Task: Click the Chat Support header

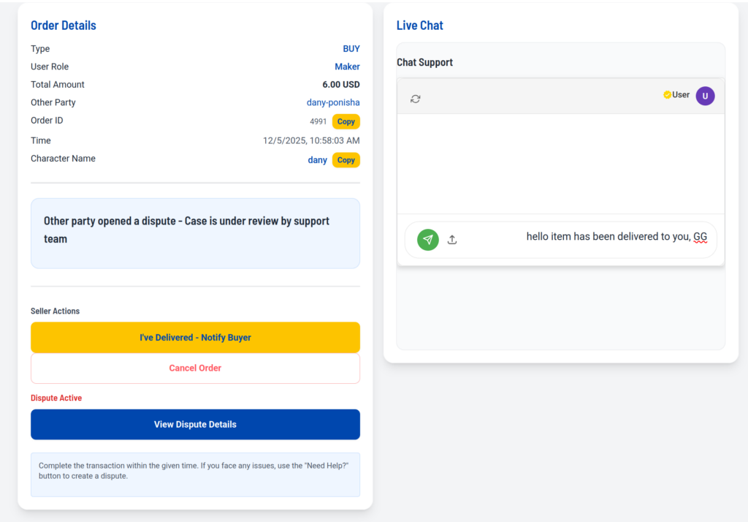Action: tap(425, 63)
